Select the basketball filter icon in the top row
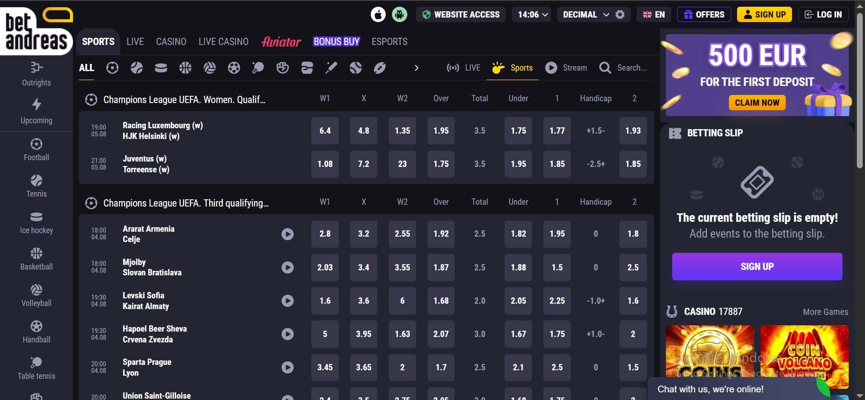Image resolution: width=865 pixels, height=400 pixels. 185,68
